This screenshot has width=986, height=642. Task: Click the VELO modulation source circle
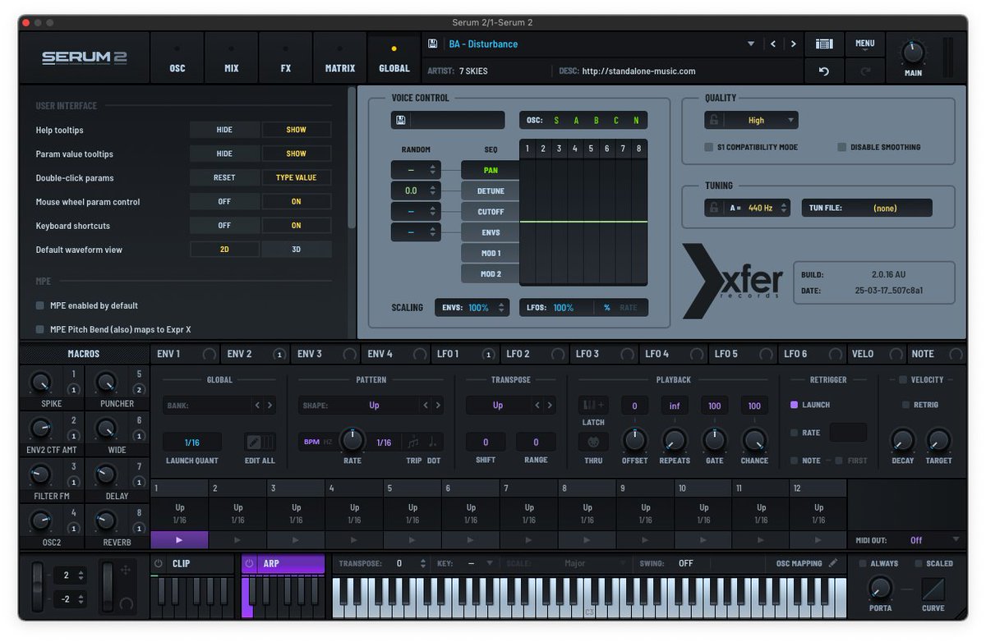point(896,354)
